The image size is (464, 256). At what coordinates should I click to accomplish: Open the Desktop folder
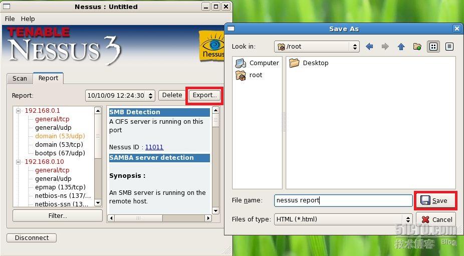309,63
